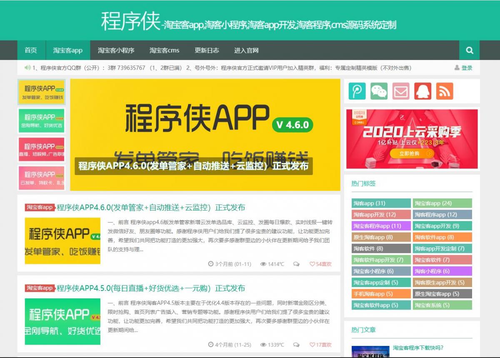
Task: Click the red third slider thumbnail
Action: [x=41, y=149]
